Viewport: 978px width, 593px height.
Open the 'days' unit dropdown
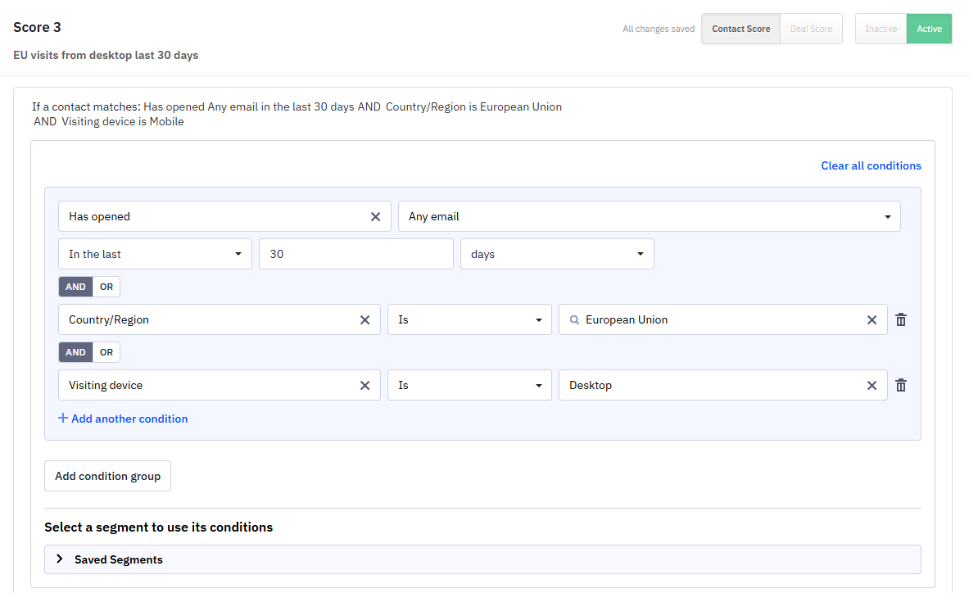(557, 254)
